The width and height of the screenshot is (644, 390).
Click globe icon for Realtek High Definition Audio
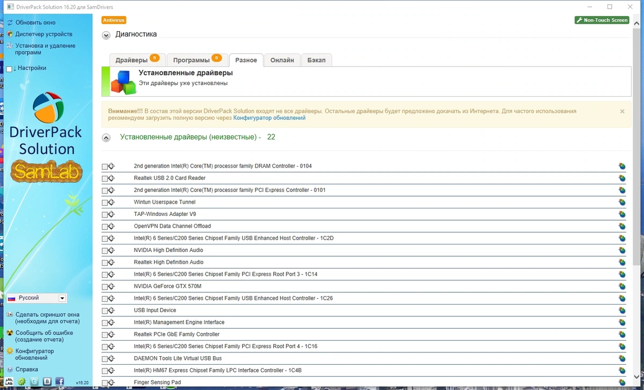click(622, 263)
